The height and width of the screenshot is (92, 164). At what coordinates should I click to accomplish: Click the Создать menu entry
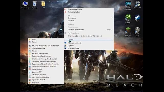point(89,39)
